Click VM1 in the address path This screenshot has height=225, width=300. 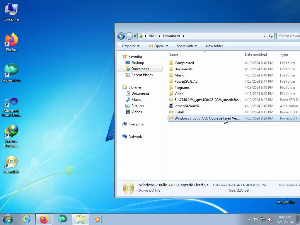[x=152, y=36]
